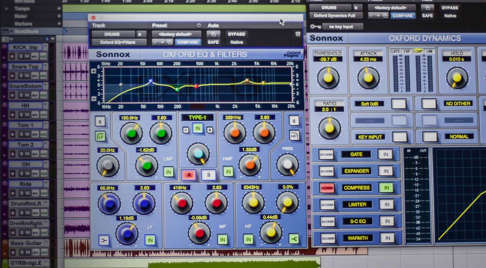Enable BYPASS on the Oxford EQ plugin

[x=236, y=34]
